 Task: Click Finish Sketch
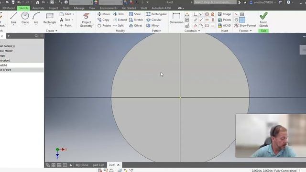(263, 20)
